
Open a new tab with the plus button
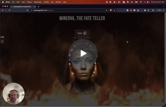39,7
